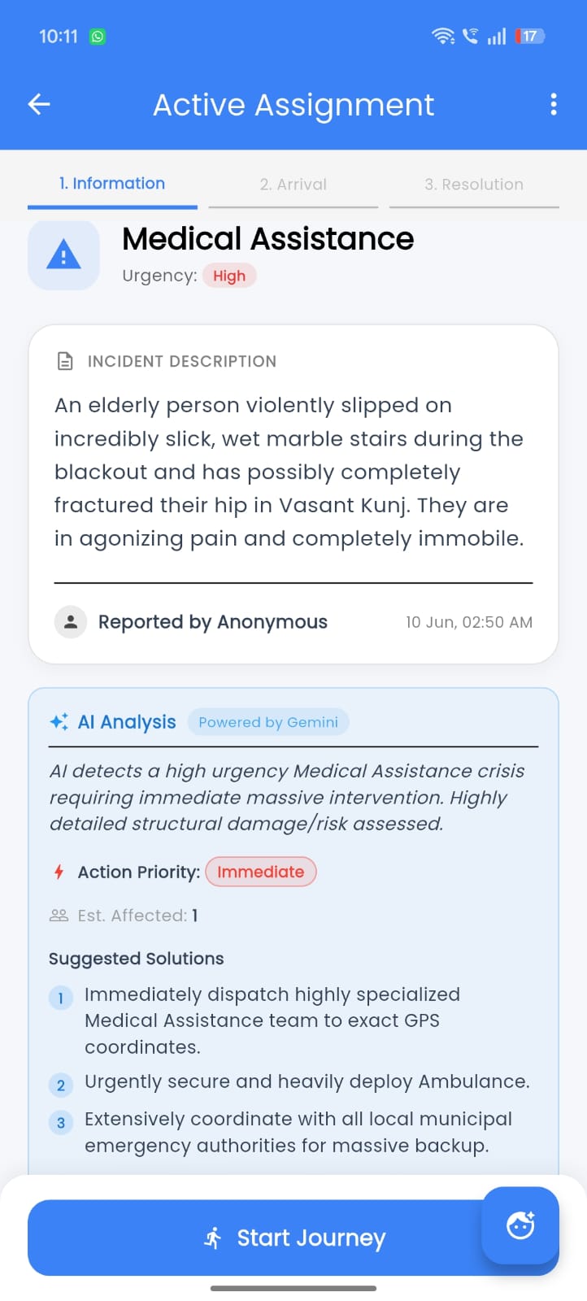Switch to the 1. Information tab
Screen dimensions: 587x1301
(112, 184)
